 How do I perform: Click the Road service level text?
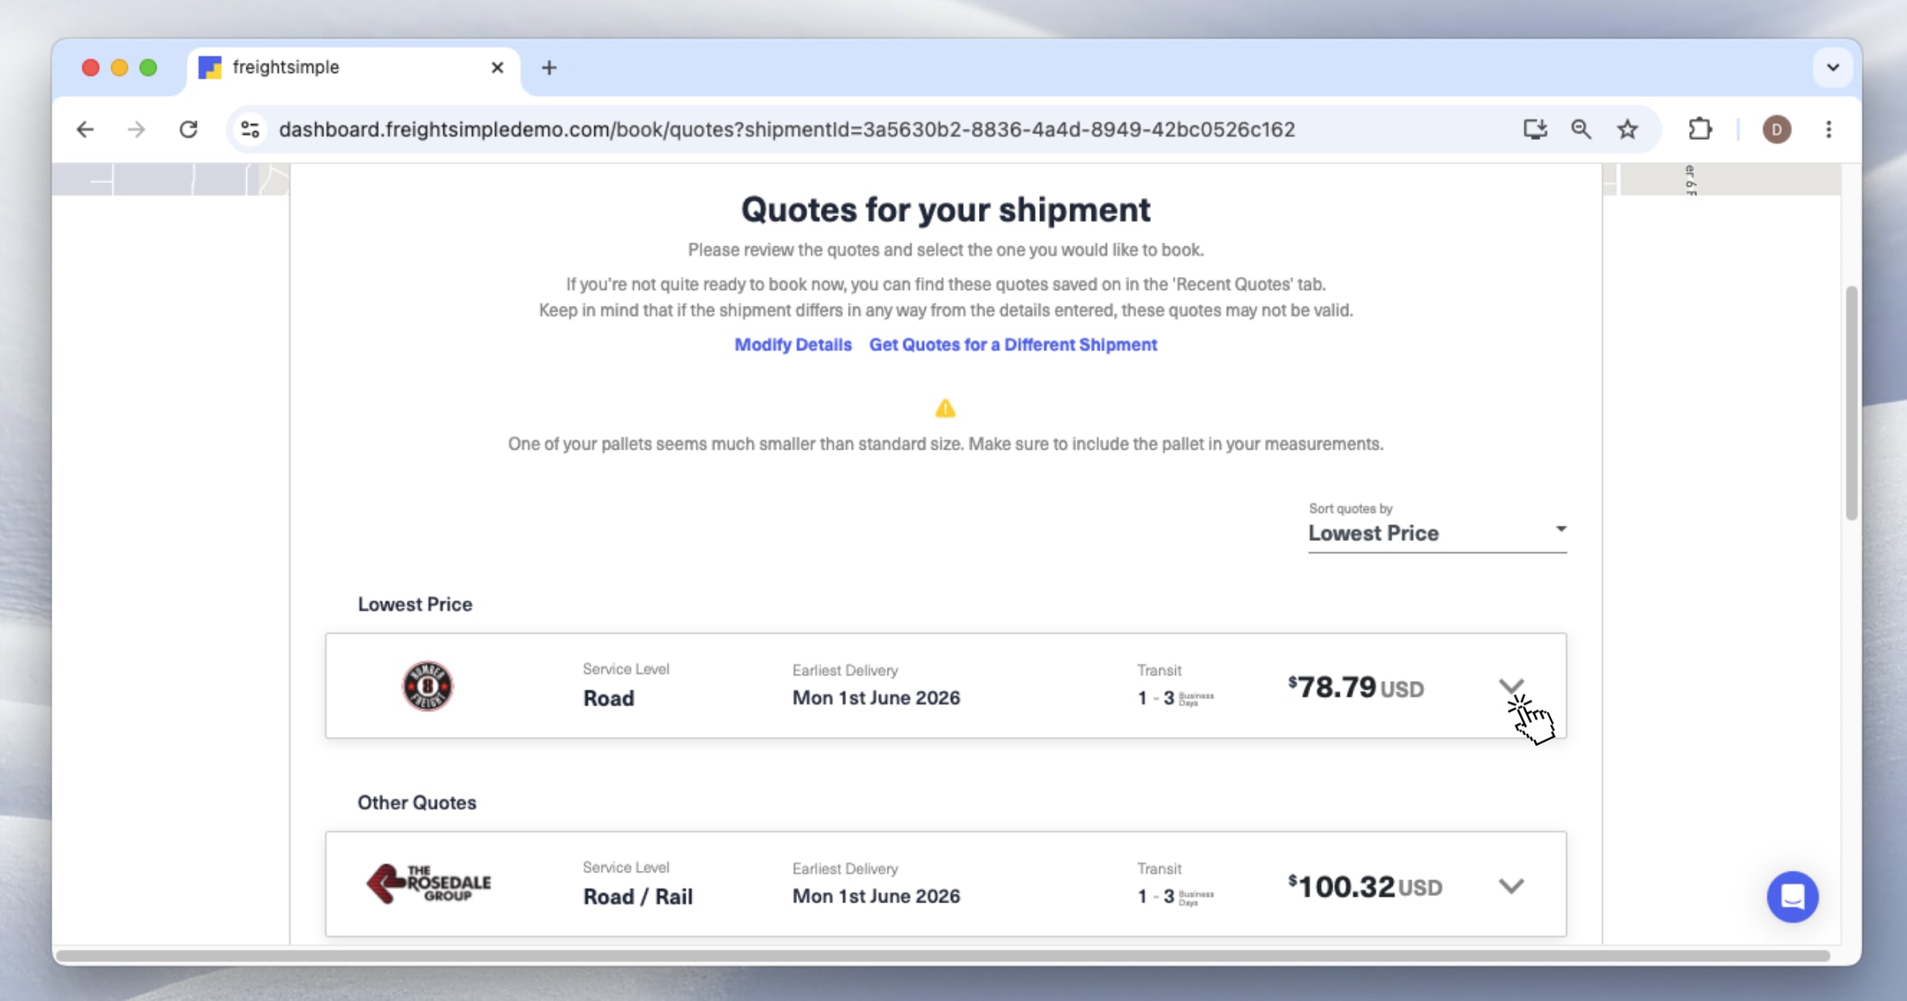(609, 698)
